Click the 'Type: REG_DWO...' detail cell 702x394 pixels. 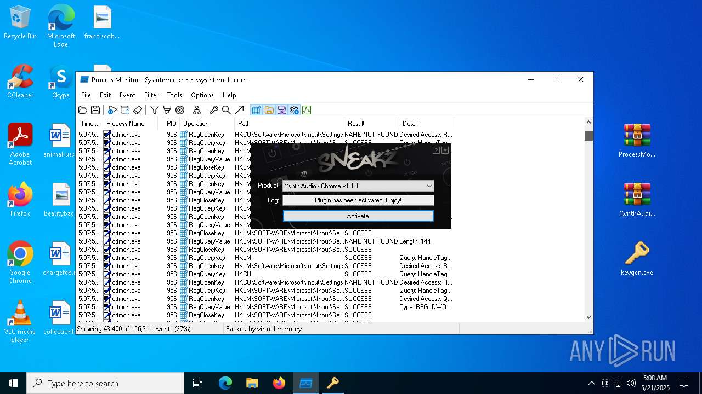[x=426, y=307]
